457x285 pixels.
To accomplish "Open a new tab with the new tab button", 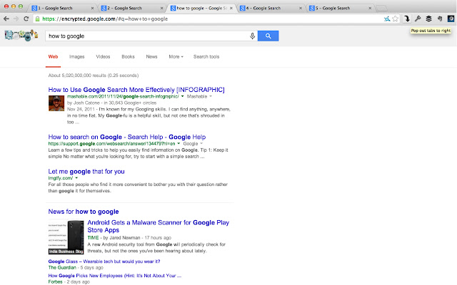I will point(381,9).
